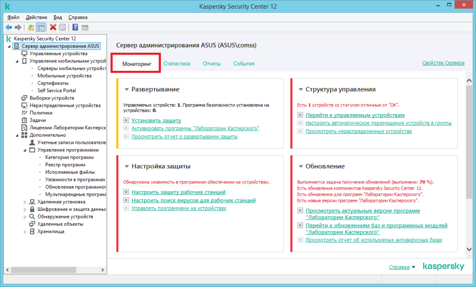
Task: Click the icon of Хранилища node
Action: click(x=32, y=231)
